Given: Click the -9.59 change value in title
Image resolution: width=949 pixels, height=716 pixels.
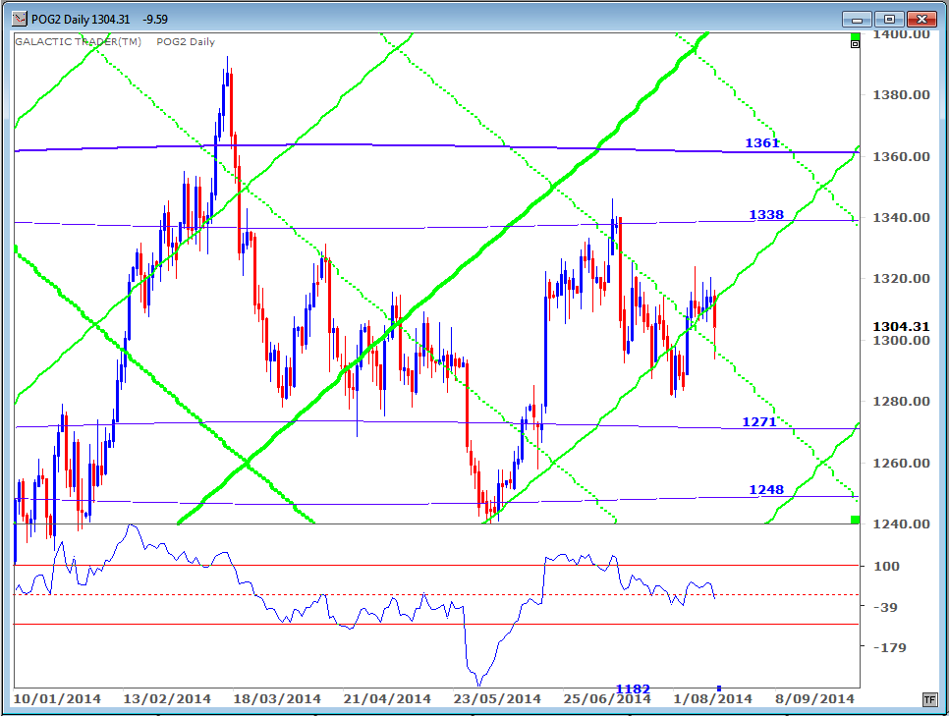Looking at the screenshot, I should click(x=155, y=20).
